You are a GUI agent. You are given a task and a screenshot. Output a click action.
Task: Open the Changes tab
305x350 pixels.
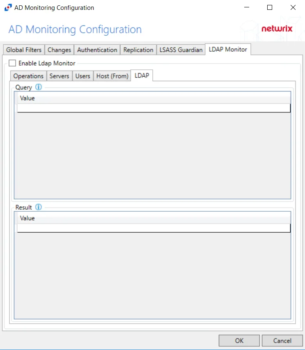point(59,50)
